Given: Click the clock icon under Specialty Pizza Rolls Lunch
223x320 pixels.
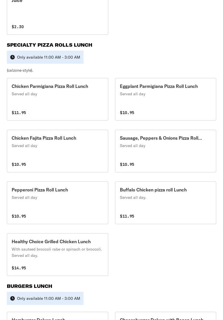Looking at the screenshot, I should [12, 57].
